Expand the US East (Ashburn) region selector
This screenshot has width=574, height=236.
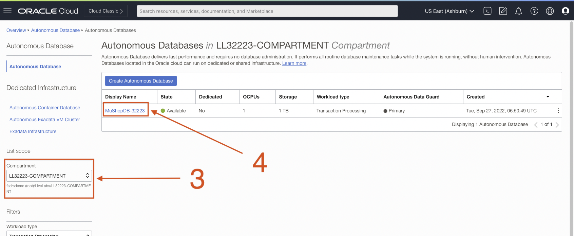pyautogui.click(x=449, y=11)
